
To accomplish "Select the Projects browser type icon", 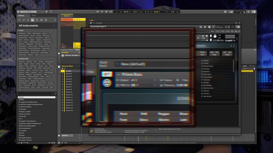I will (x=19, y=20).
